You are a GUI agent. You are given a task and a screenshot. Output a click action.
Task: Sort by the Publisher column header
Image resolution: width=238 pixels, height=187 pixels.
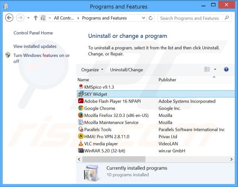(196, 80)
